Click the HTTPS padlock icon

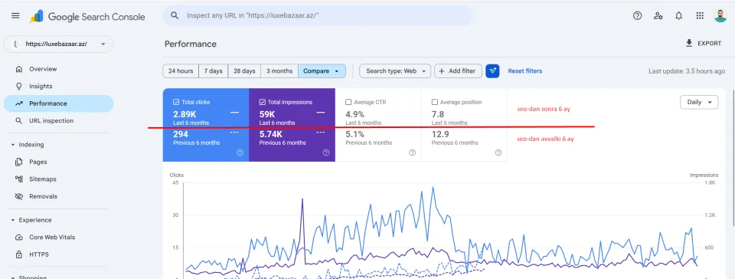click(18, 254)
